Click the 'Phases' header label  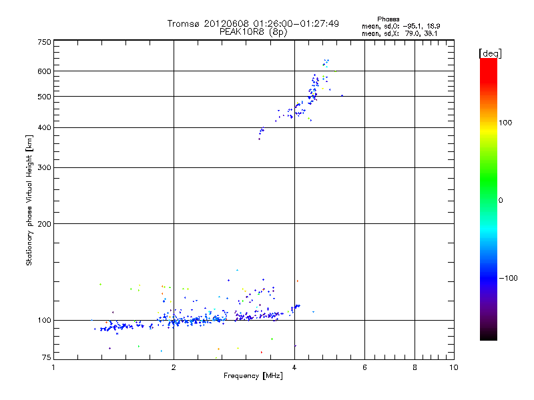pyautogui.click(x=388, y=19)
